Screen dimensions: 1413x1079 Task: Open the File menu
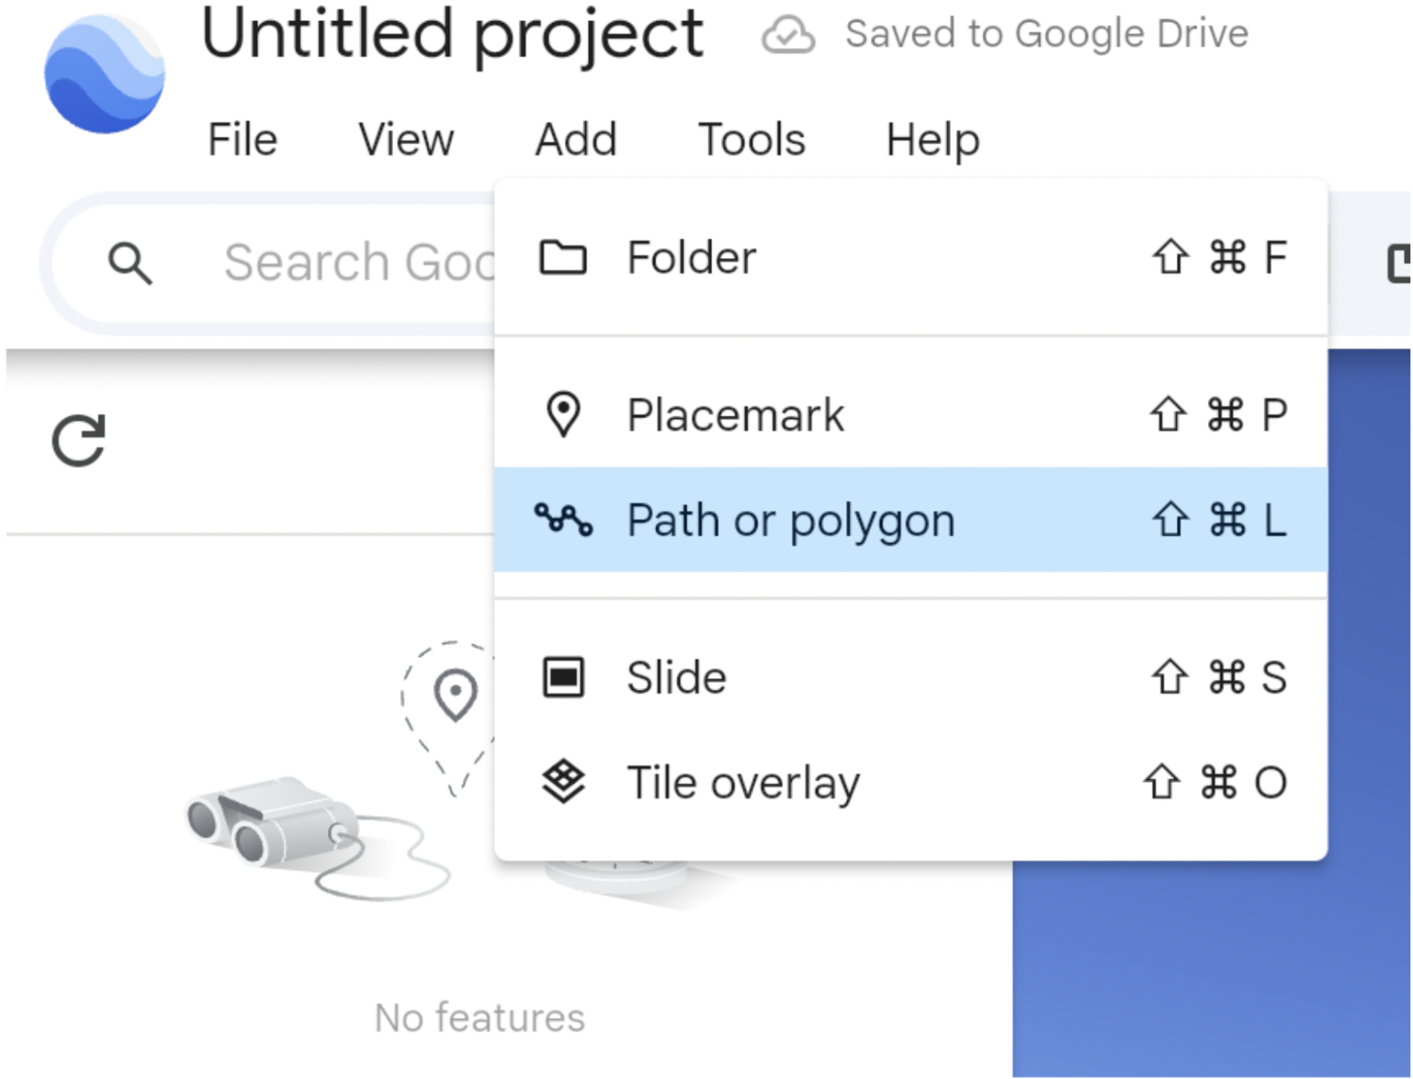(x=242, y=140)
